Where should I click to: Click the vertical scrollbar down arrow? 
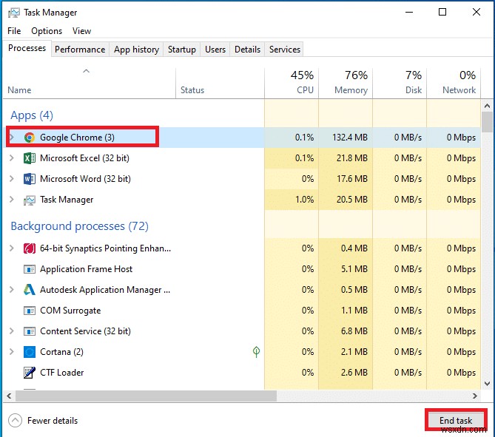click(487, 383)
